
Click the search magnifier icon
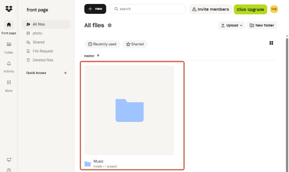coord(116,9)
